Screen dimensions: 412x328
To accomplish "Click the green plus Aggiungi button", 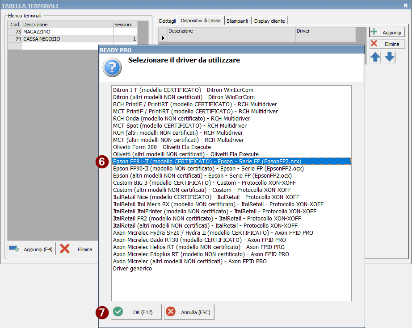I will 387,33.
